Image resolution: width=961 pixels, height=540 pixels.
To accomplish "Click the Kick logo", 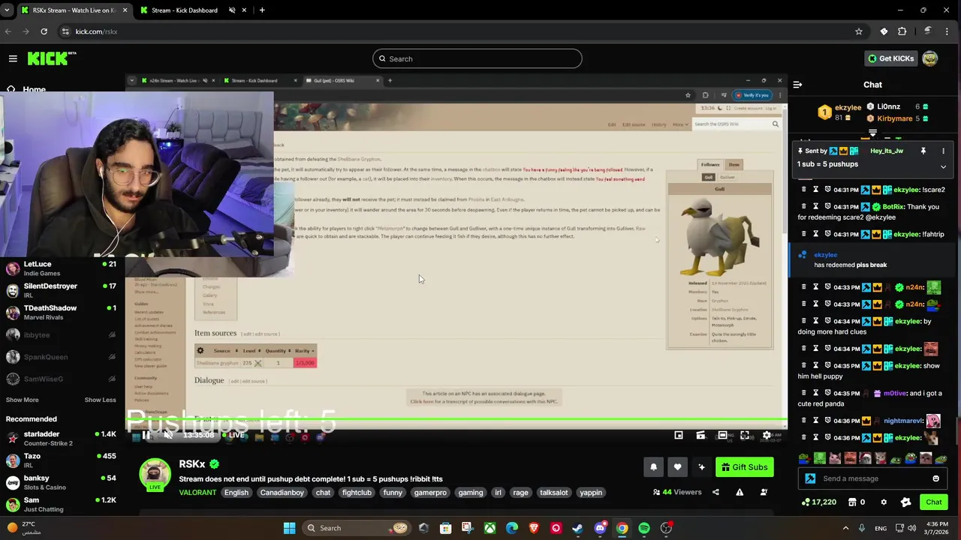I will (52, 58).
